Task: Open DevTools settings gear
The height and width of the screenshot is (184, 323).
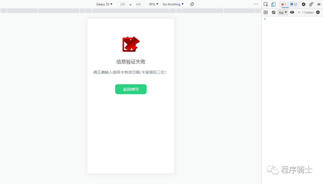Action: tap(303, 4)
